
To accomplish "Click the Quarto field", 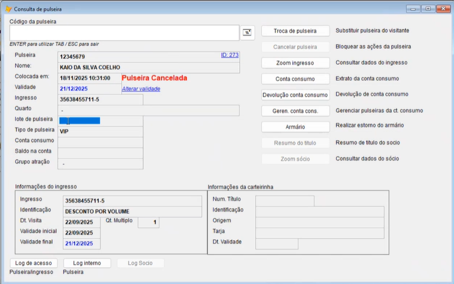I will click(149, 110).
